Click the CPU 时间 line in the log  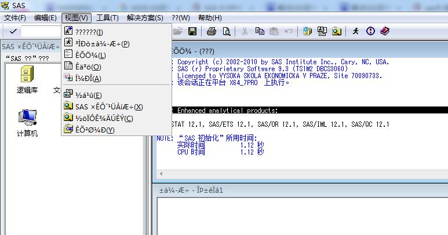point(221,152)
